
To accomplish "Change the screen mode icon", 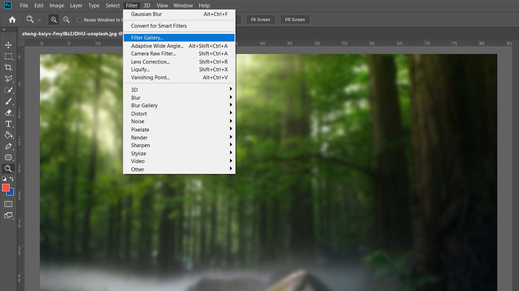I will [x=8, y=216].
